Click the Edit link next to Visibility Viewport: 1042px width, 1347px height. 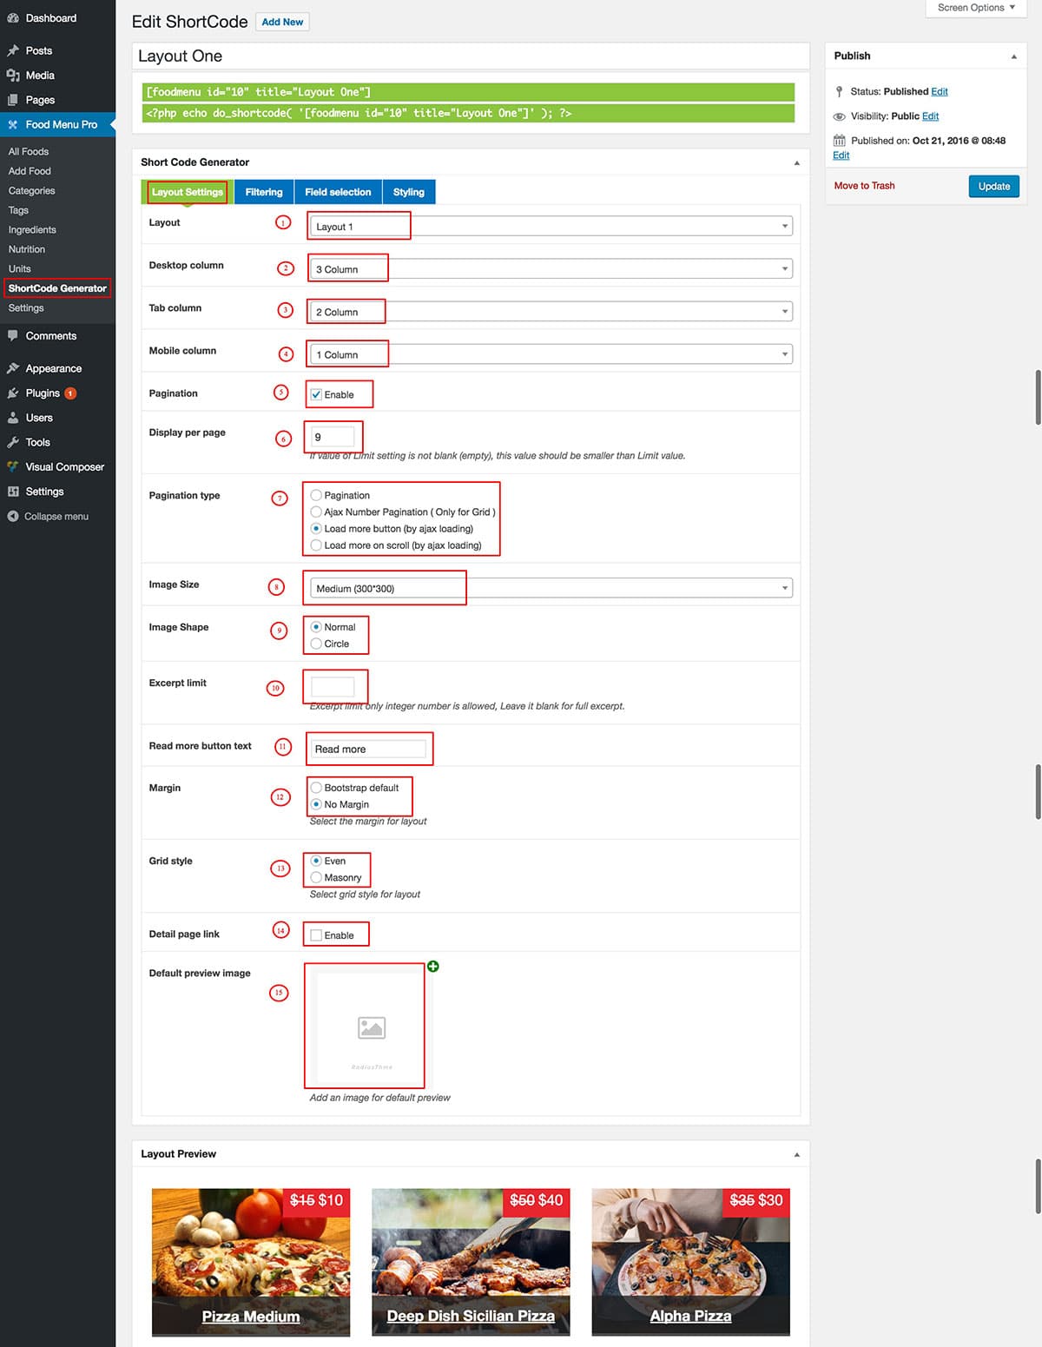pyautogui.click(x=930, y=116)
